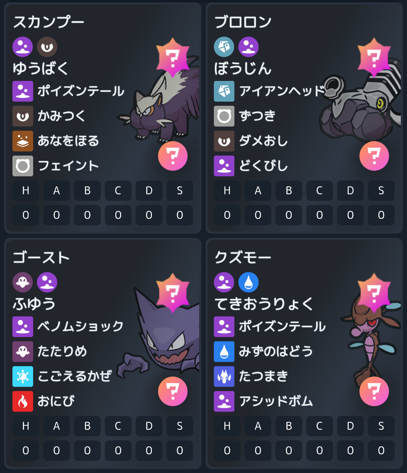
Task: Select the move アシッドボム on クズモー
Action: tap(263, 401)
